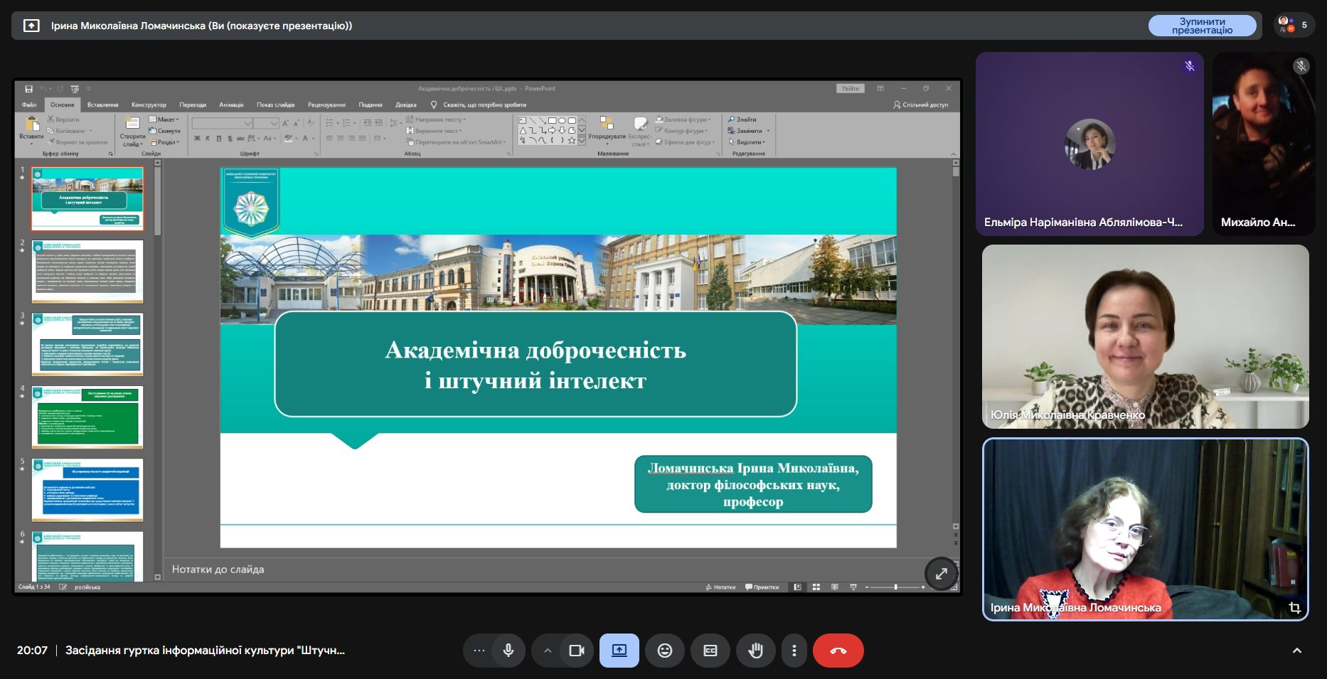Open the three vertical dots more options menu
The image size is (1327, 679).
(x=794, y=651)
